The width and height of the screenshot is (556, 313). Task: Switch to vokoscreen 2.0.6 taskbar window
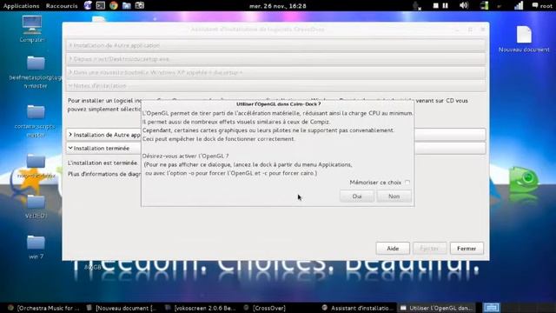point(201,308)
